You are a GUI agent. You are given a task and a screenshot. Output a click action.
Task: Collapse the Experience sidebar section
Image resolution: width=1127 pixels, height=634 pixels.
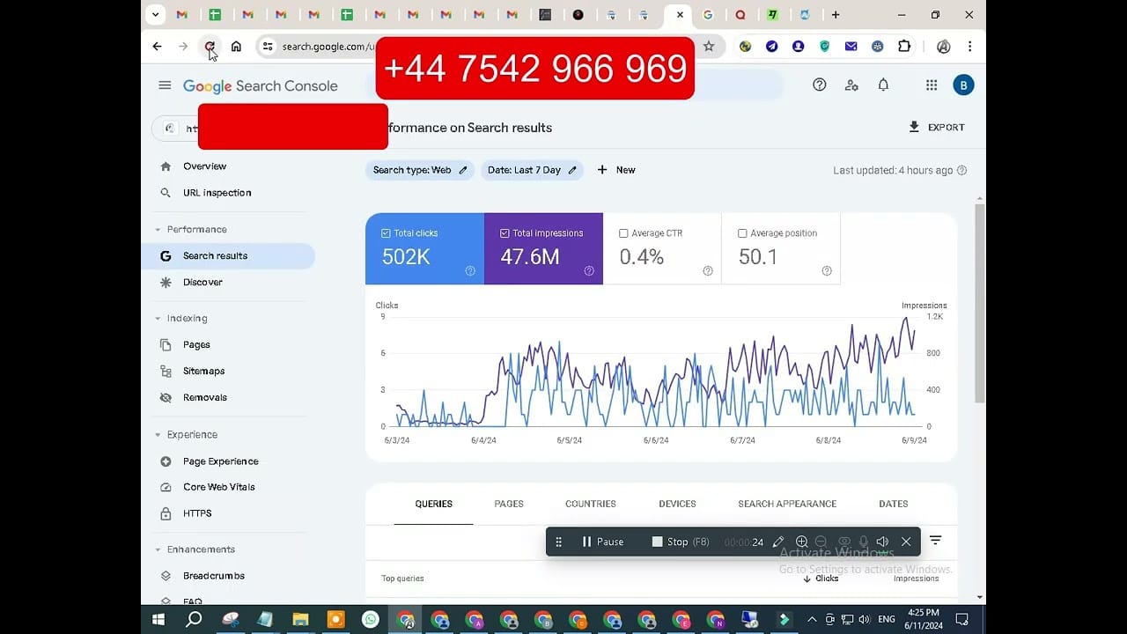[x=158, y=435]
